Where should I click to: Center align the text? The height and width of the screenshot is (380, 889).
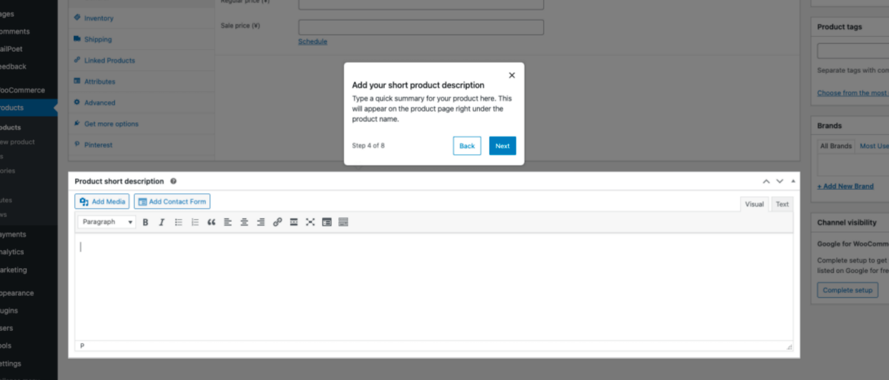244,222
